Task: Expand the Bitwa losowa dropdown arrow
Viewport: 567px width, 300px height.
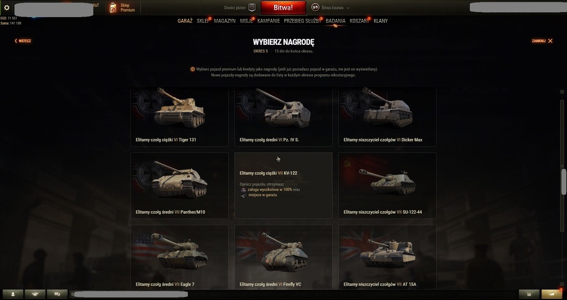Action: tap(348, 8)
